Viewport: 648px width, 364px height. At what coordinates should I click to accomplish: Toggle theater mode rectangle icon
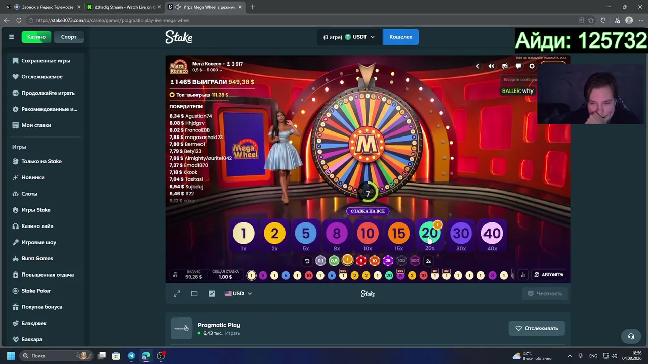(x=194, y=294)
